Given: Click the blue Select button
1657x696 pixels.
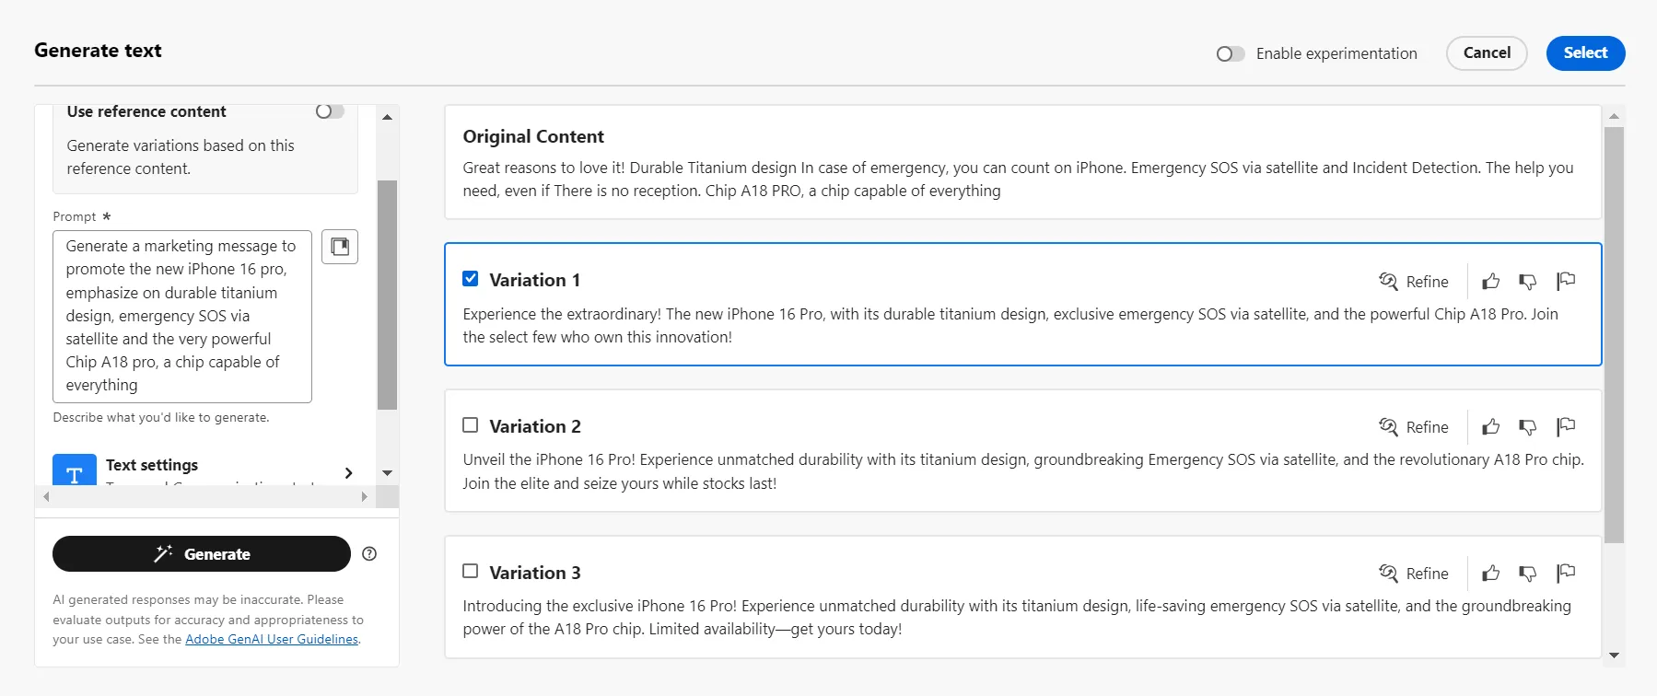Looking at the screenshot, I should click(x=1585, y=52).
